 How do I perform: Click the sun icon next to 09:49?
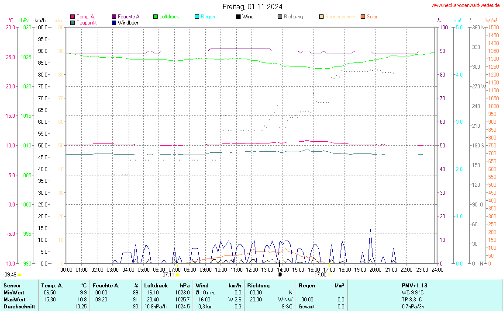pos(19,275)
